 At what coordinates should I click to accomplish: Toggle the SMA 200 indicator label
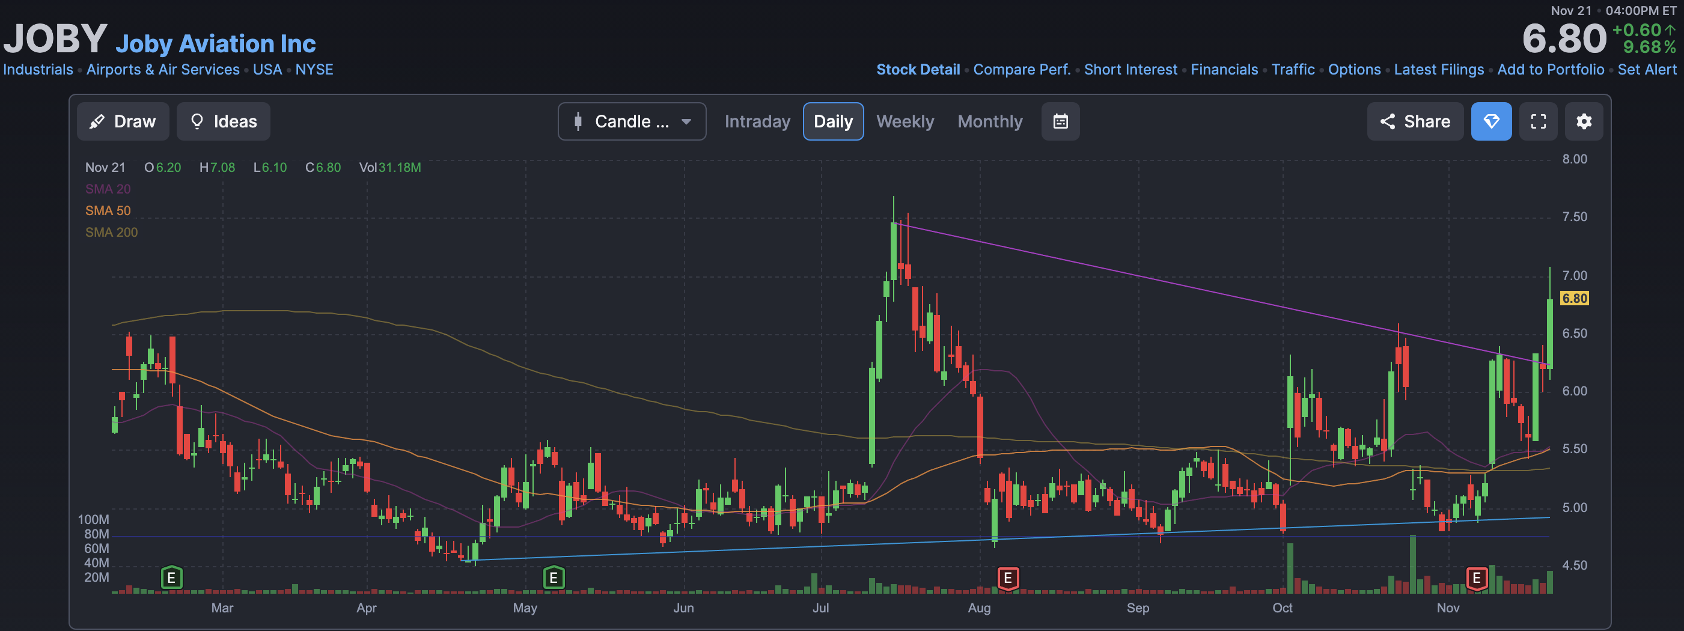(x=111, y=232)
